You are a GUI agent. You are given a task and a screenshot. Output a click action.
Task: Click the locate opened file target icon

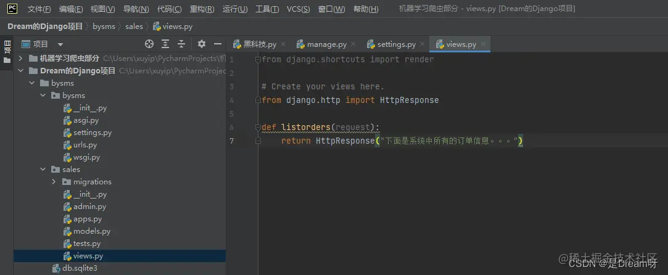[x=149, y=44]
